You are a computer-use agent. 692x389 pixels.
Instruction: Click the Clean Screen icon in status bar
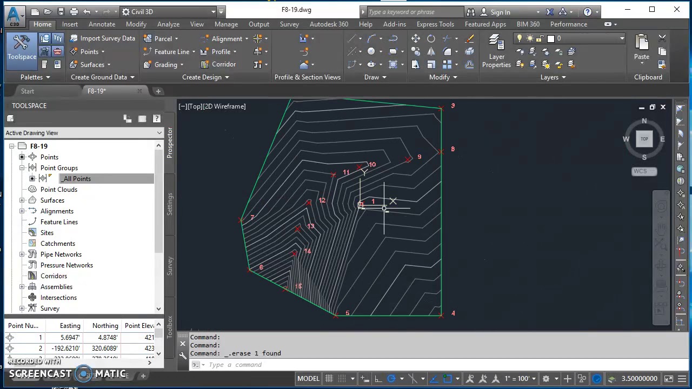669,379
